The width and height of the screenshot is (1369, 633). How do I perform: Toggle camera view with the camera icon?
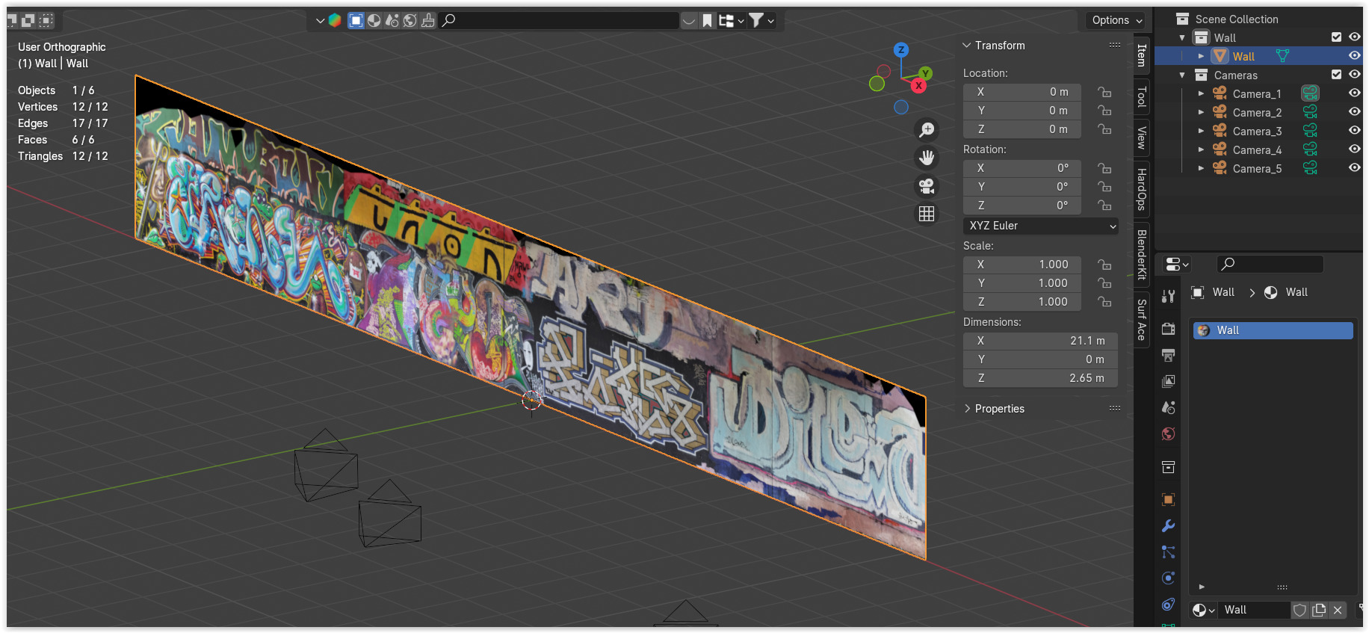point(927,186)
